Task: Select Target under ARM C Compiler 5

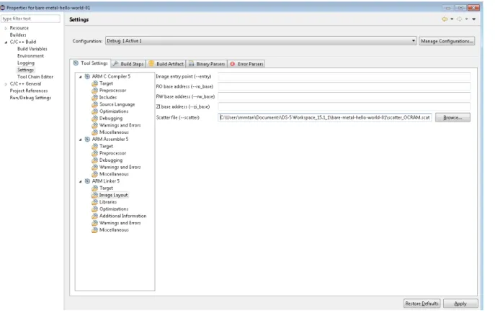Action: click(x=106, y=83)
